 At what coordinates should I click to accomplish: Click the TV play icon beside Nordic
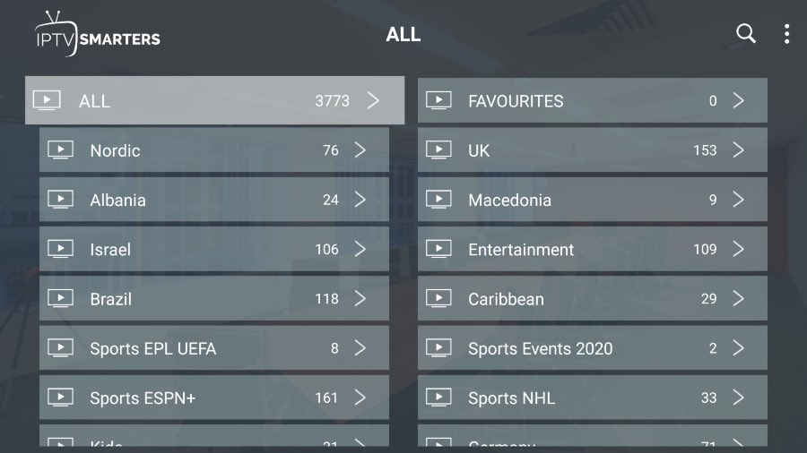tap(61, 150)
